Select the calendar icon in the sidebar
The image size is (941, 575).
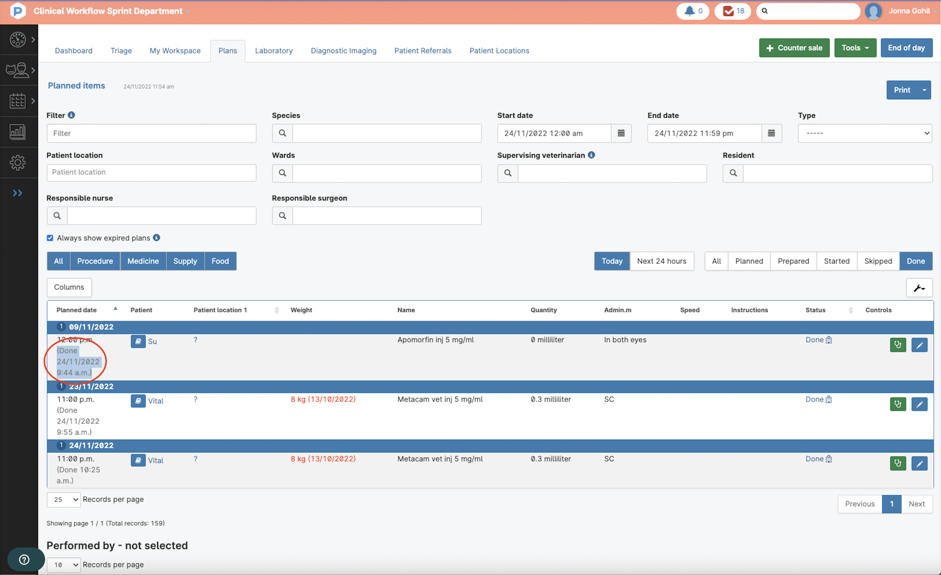click(x=18, y=101)
